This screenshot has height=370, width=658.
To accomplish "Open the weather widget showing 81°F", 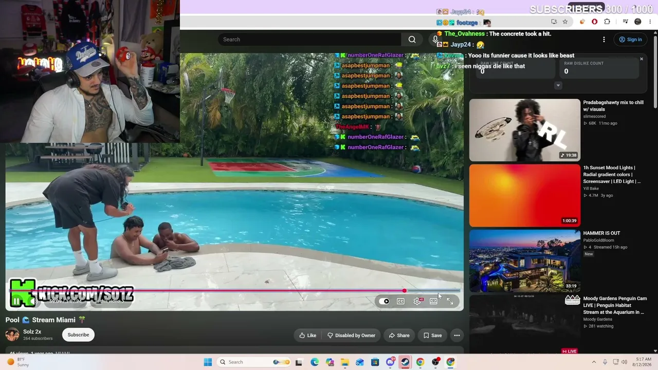I will tap(17, 362).
